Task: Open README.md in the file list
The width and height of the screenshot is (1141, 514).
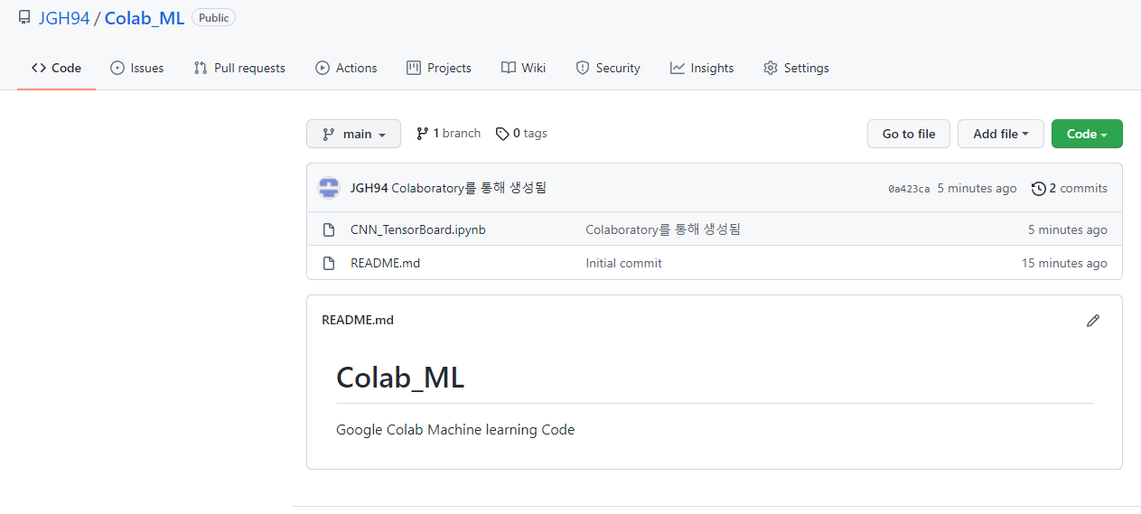Action: [385, 263]
